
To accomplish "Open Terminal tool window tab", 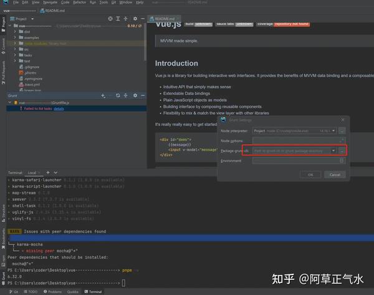I will pyautogui.click(x=93, y=292).
